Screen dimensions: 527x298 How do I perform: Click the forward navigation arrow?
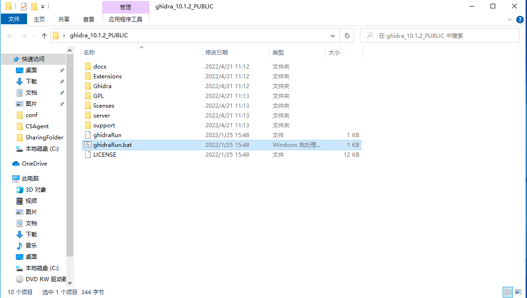tap(23, 35)
